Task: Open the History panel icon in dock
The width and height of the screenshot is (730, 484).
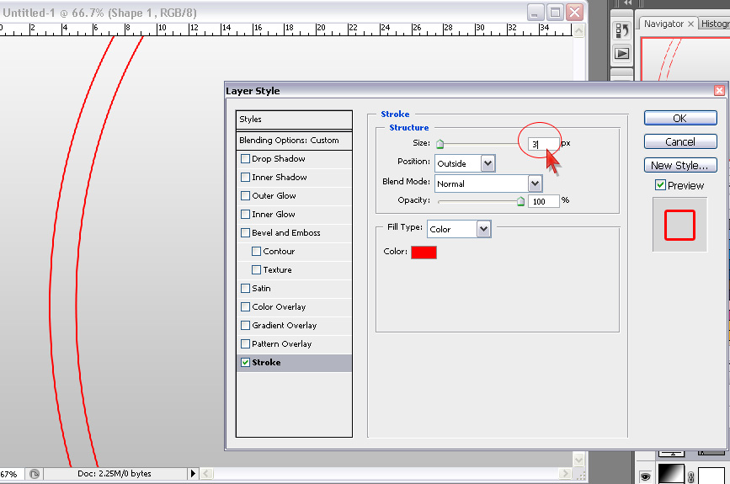Action: point(622,30)
